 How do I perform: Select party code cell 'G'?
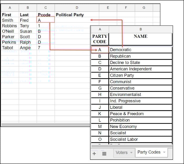pyautogui.click(x=100, y=88)
